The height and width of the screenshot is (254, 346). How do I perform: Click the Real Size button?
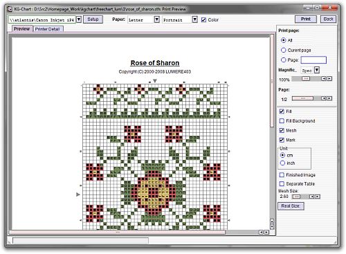(x=291, y=206)
